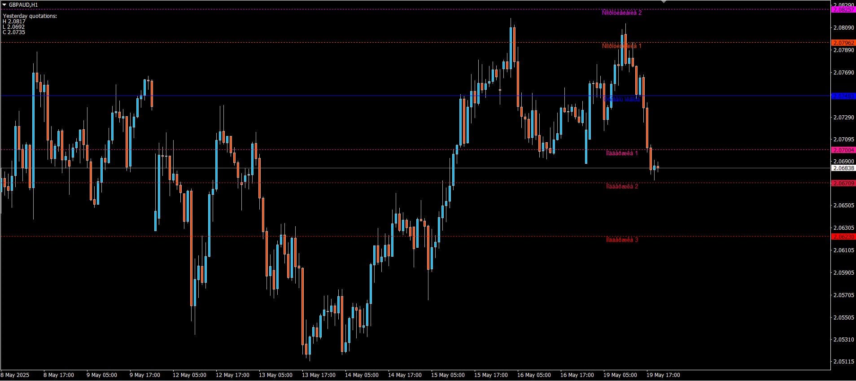Click the red 2.06230 price tag
The height and width of the screenshot is (381, 856).
point(843,236)
